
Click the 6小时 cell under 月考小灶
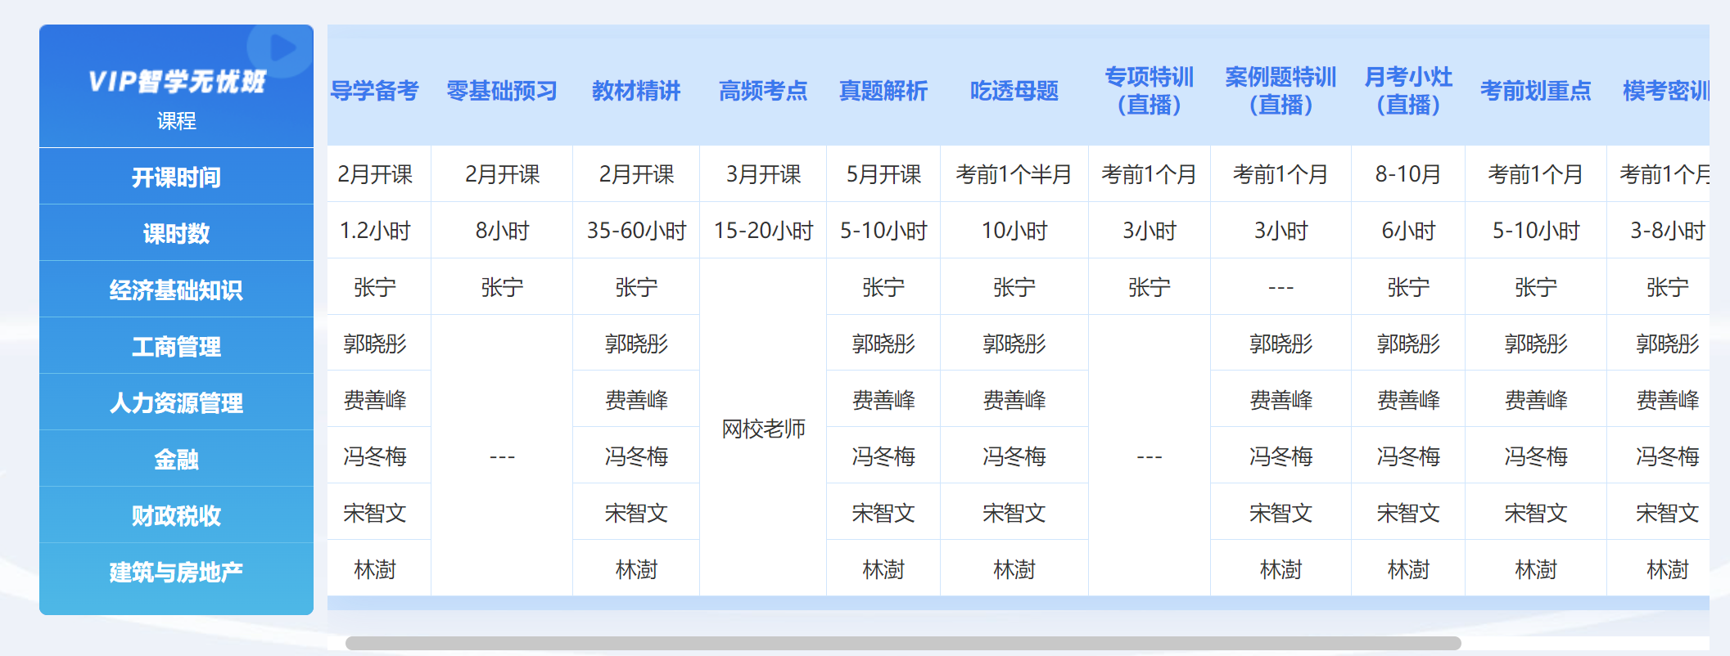(1408, 231)
